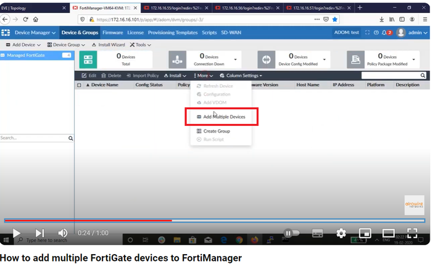Expand the Device Group dropdown
Viewport: 435px width, 264px height.
pos(66,44)
